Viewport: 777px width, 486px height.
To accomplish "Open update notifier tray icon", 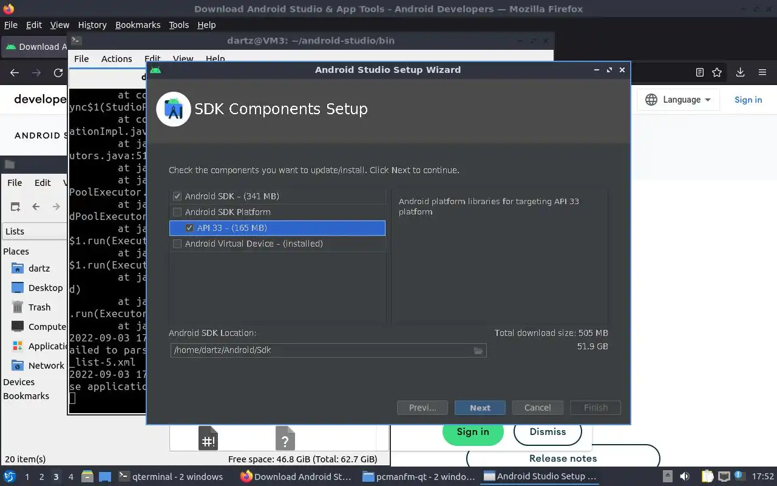I will point(739,476).
